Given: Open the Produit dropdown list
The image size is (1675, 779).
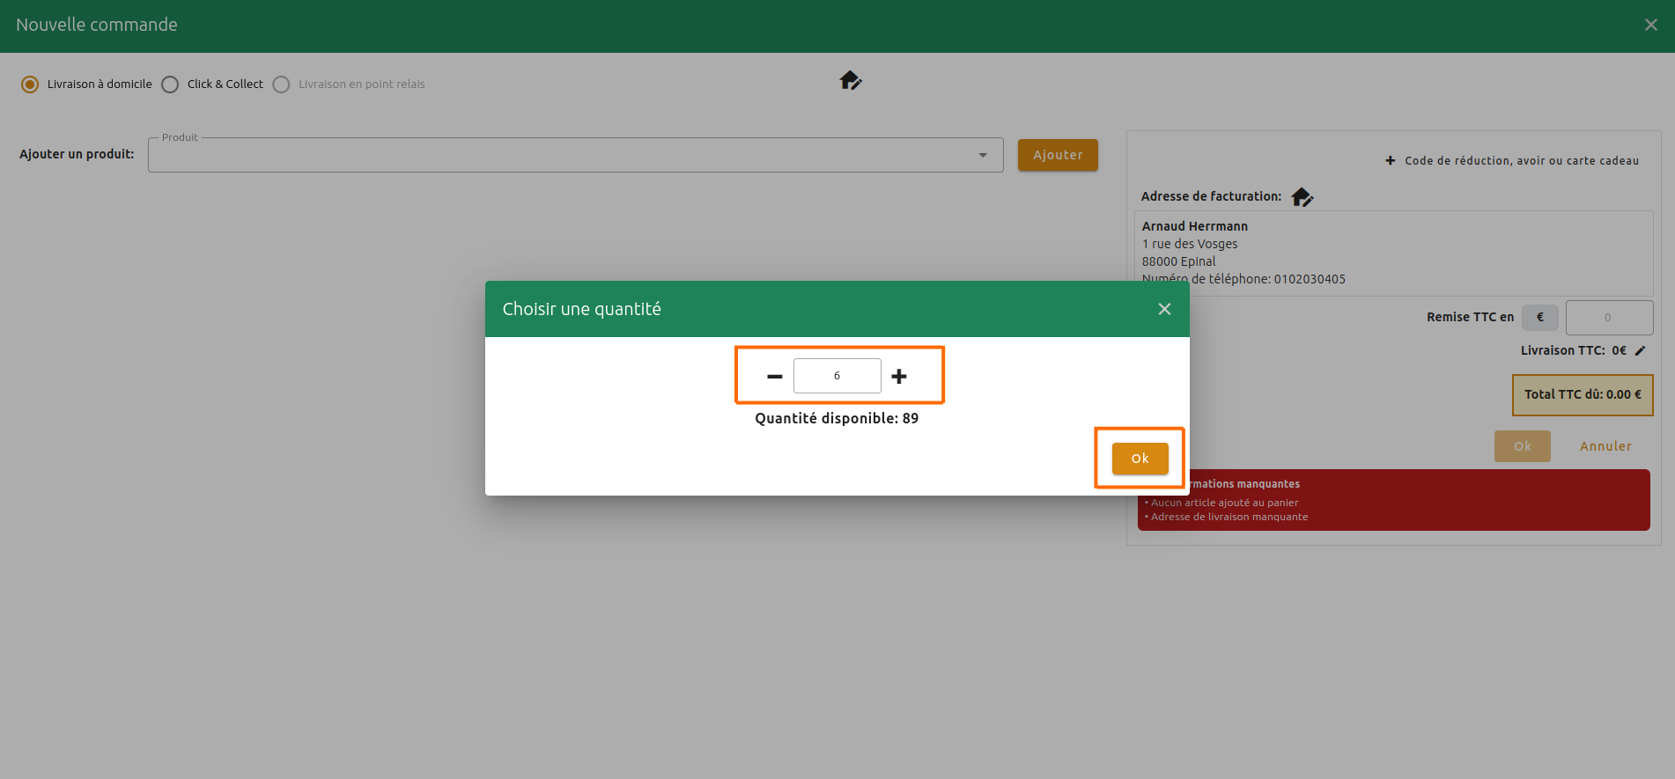Looking at the screenshot, I should [x=575, y=155].
